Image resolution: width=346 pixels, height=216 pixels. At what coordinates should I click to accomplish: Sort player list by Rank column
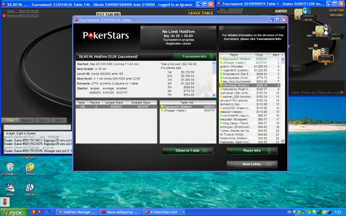point(276,55)
